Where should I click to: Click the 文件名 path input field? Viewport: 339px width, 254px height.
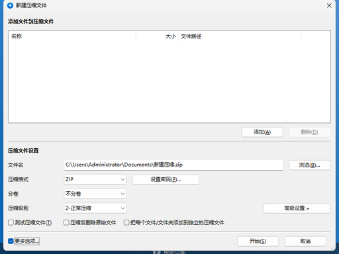pos(173,165)
